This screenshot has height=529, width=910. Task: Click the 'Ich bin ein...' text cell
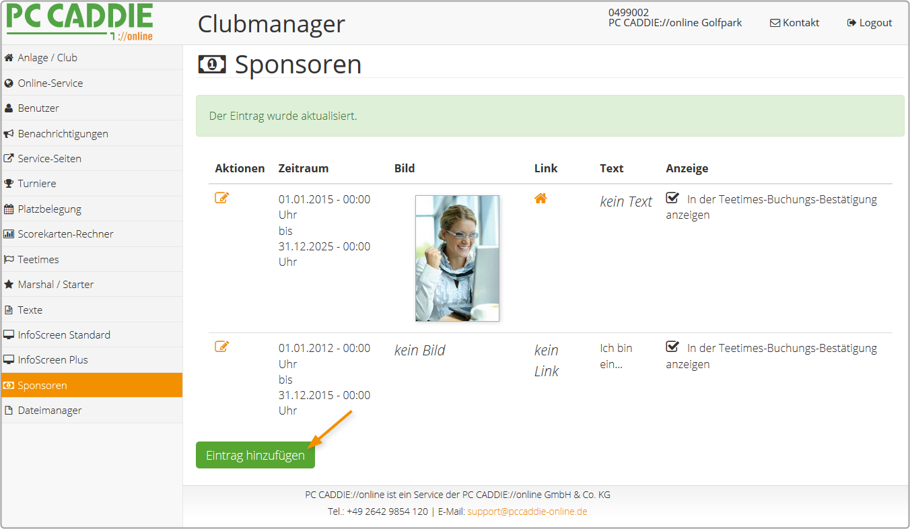point(617,356)
